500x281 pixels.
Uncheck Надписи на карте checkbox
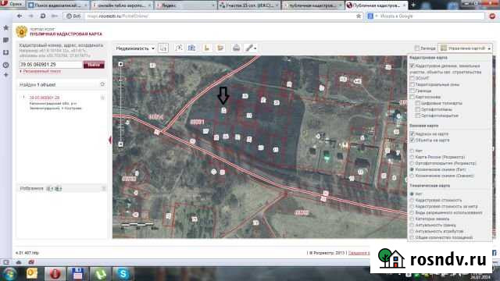click(412, 134)
